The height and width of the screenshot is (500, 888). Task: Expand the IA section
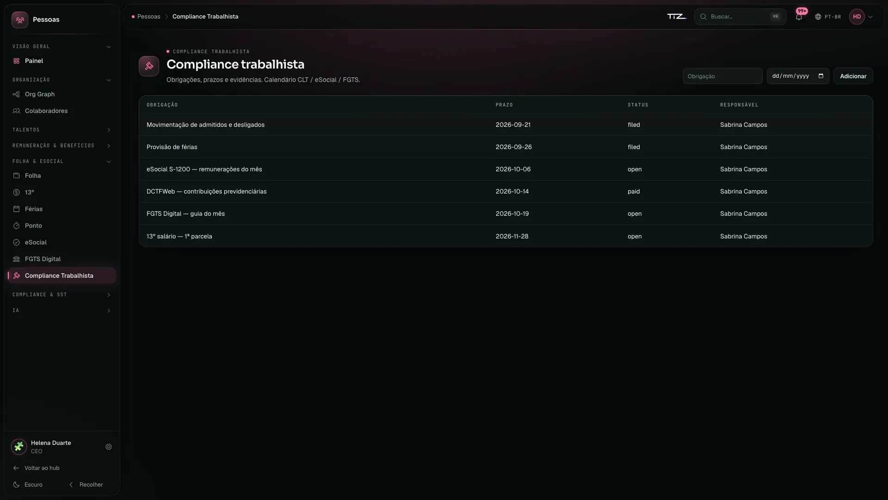click(x=62, y=311)
